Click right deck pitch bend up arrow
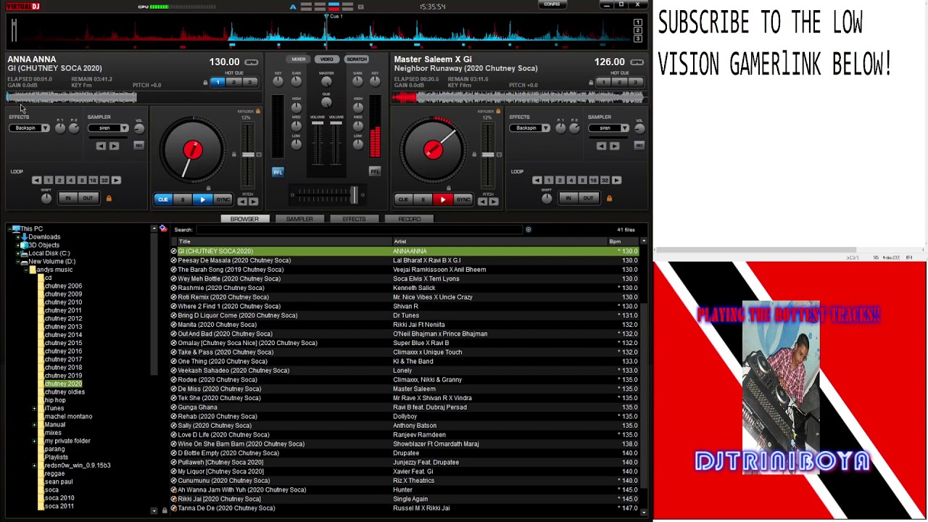 click(x=494, y=202)
